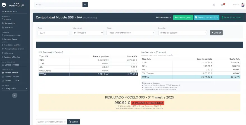246x125 pixels.
Task: Click the Productos sidebar icon
Action: [3, 27]
